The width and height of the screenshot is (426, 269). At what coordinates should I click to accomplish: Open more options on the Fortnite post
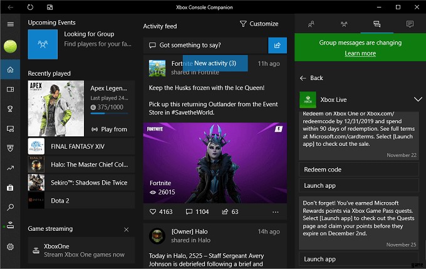[275, 212]
